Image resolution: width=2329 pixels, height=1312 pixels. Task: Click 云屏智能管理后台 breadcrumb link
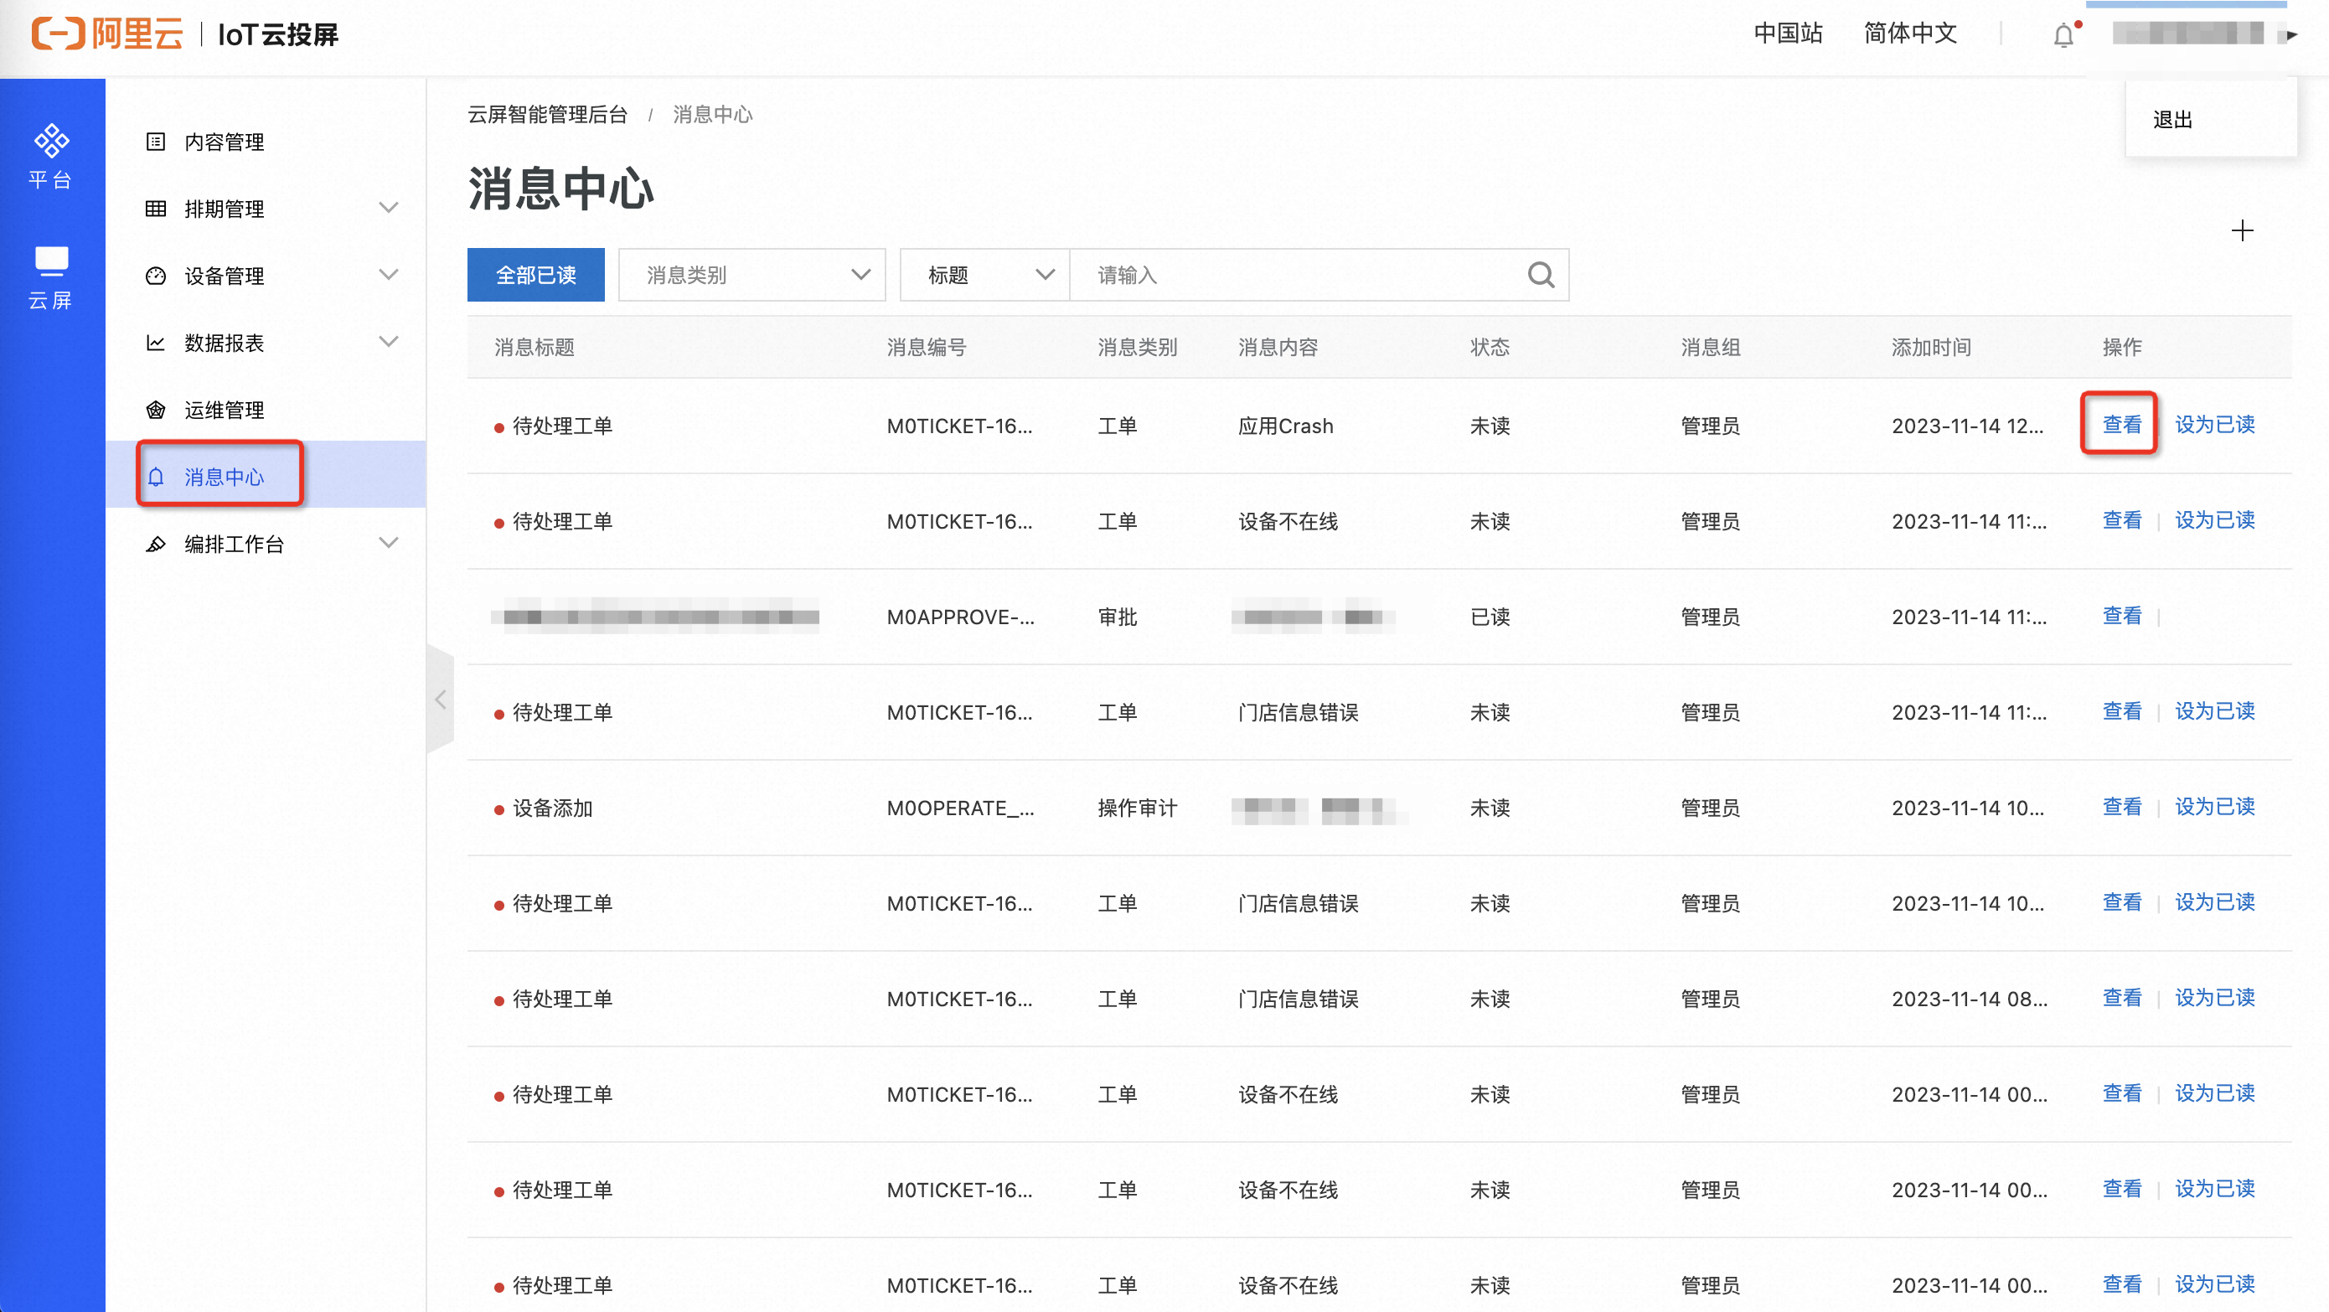coord(547,115)
